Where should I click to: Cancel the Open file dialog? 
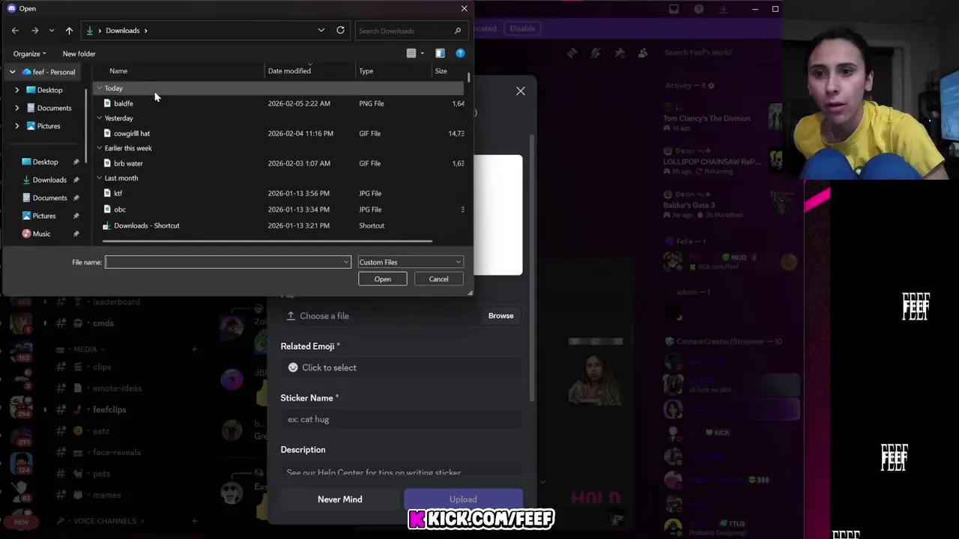[438, 278]
